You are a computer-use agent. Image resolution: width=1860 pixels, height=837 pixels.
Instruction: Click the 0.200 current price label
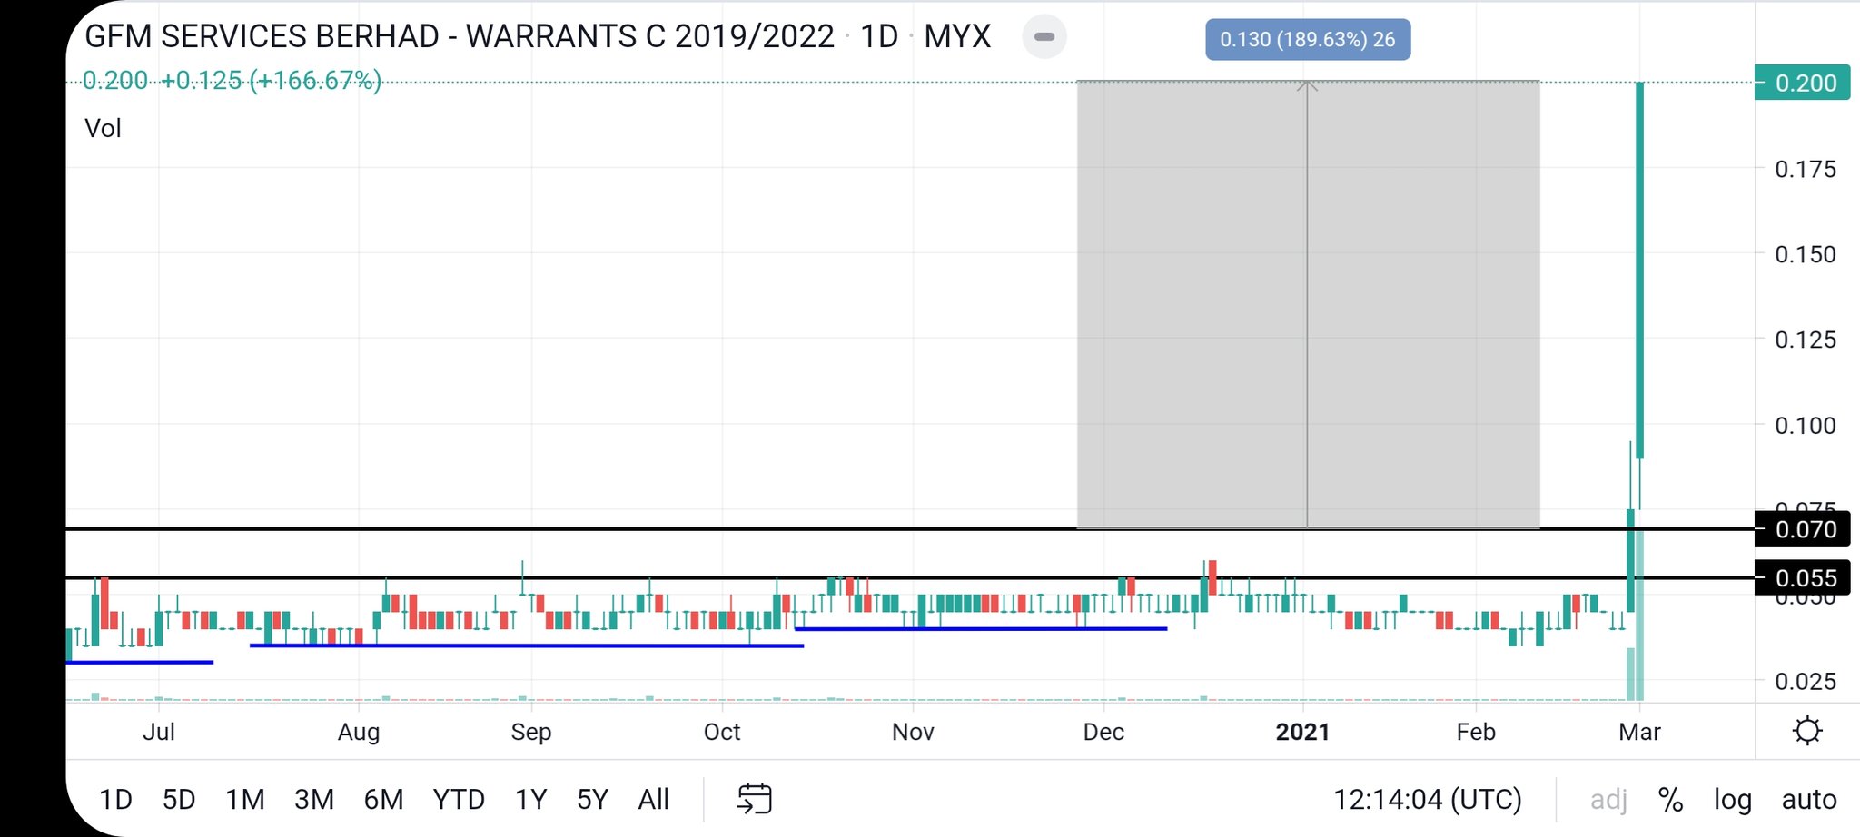coord(1802,83)
